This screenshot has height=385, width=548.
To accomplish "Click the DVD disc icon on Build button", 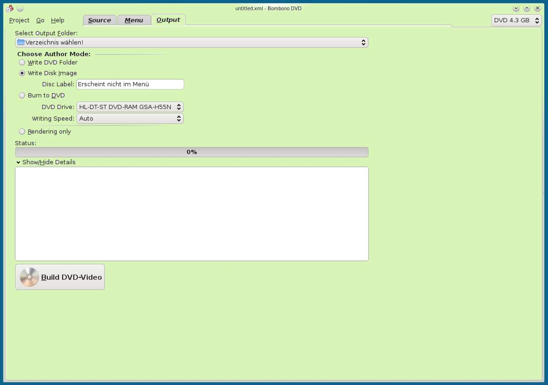I will (29, 277).
